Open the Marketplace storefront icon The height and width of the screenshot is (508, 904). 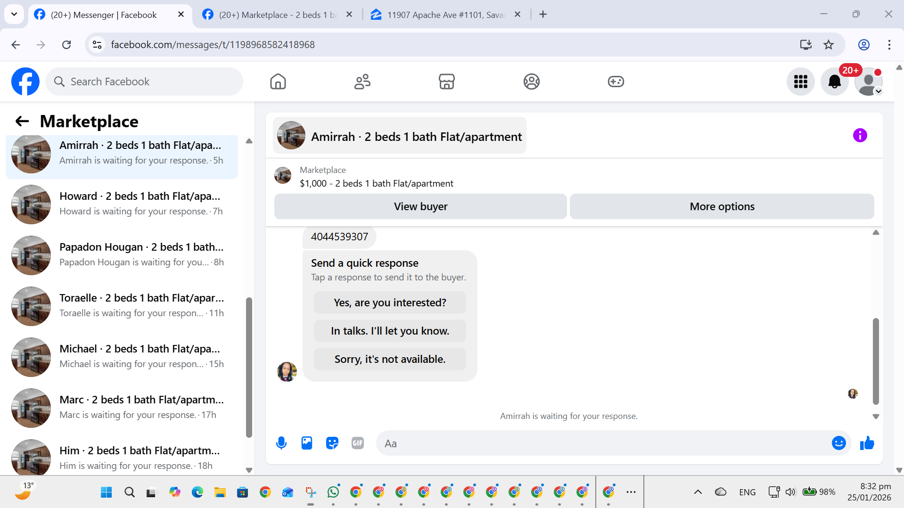coord(447,82)
